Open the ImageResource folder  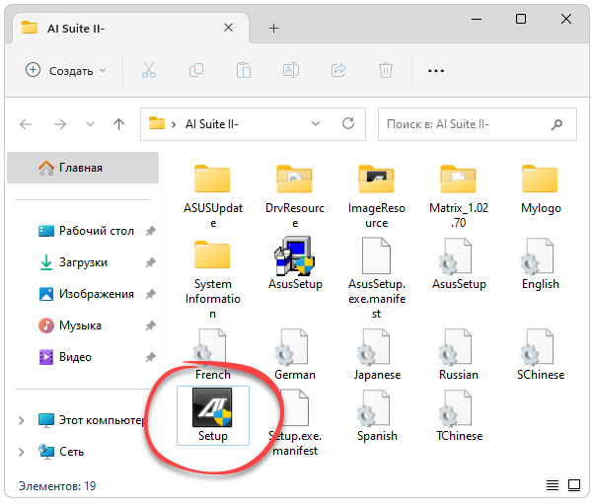377,196
